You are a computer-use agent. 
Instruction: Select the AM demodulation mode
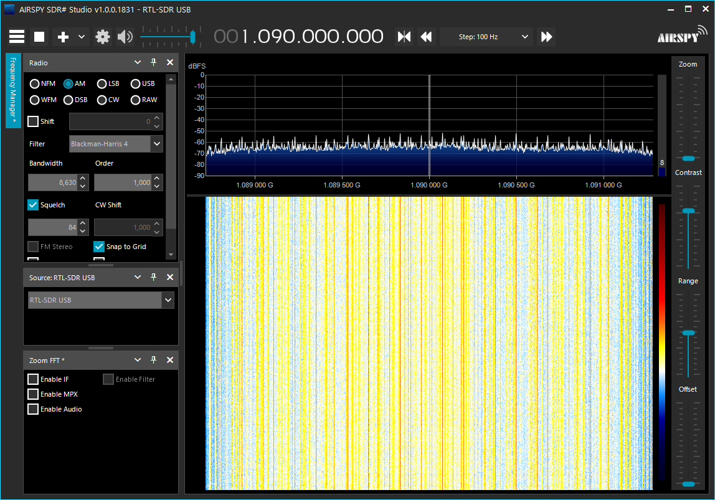tap(74, 83)
